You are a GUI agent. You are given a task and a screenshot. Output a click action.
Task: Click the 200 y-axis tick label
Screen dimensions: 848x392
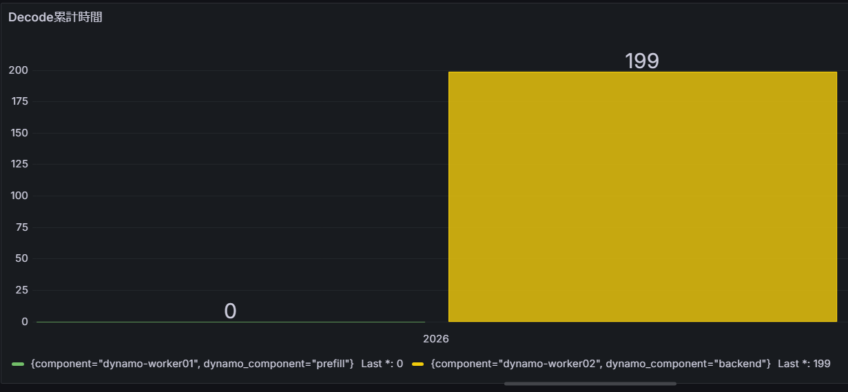[x=19, y=70]
